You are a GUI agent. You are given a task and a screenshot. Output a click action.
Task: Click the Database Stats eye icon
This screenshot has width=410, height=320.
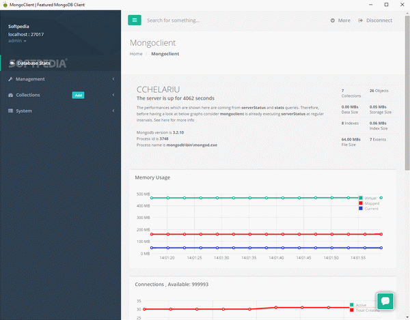[x=12, y=63]
